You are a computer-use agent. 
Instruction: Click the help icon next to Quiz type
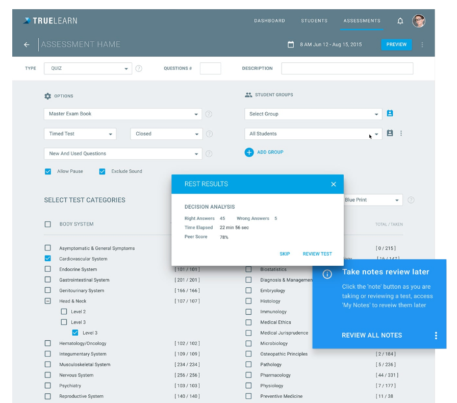point(139,68)
